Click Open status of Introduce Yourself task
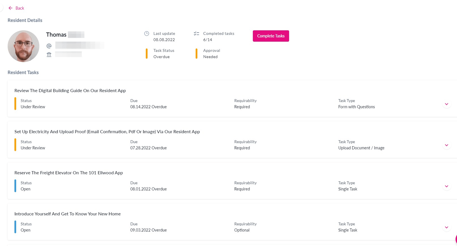Image resolution: width=457 pixels, height=246 pixels. pos(25,230)
